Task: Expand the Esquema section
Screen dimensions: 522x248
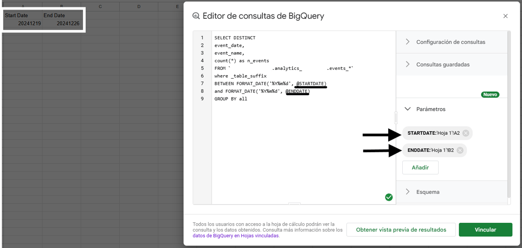Action: pos(452,192)
